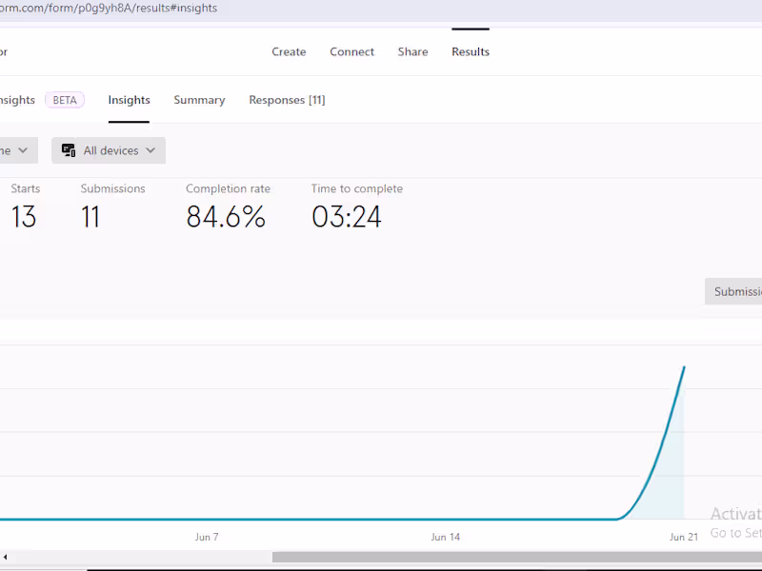Select Share in the top navigation
The width and height of the screenshot is (762, 571).
pyautogui.click(x=412, y=52)
